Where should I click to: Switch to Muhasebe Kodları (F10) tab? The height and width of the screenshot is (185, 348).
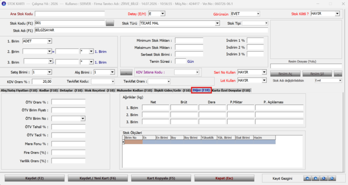pyautogui.click(x=134, y=90)
